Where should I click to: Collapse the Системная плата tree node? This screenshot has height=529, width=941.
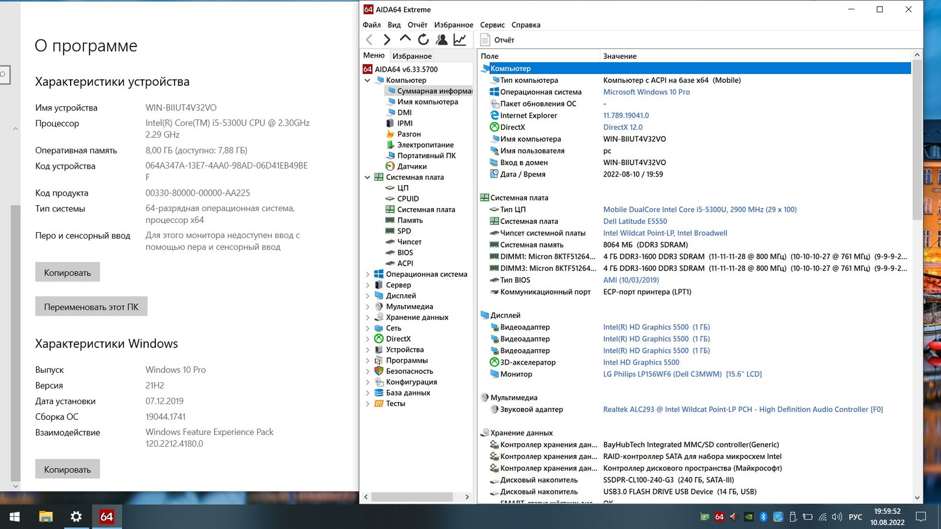(x=368, y=178)
